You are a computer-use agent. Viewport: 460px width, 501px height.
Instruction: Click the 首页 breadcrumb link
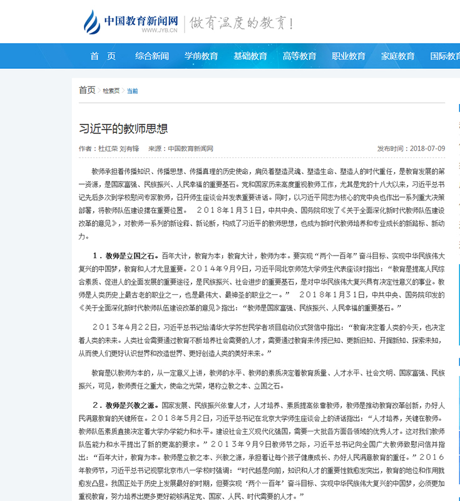[x=87, y=90]
